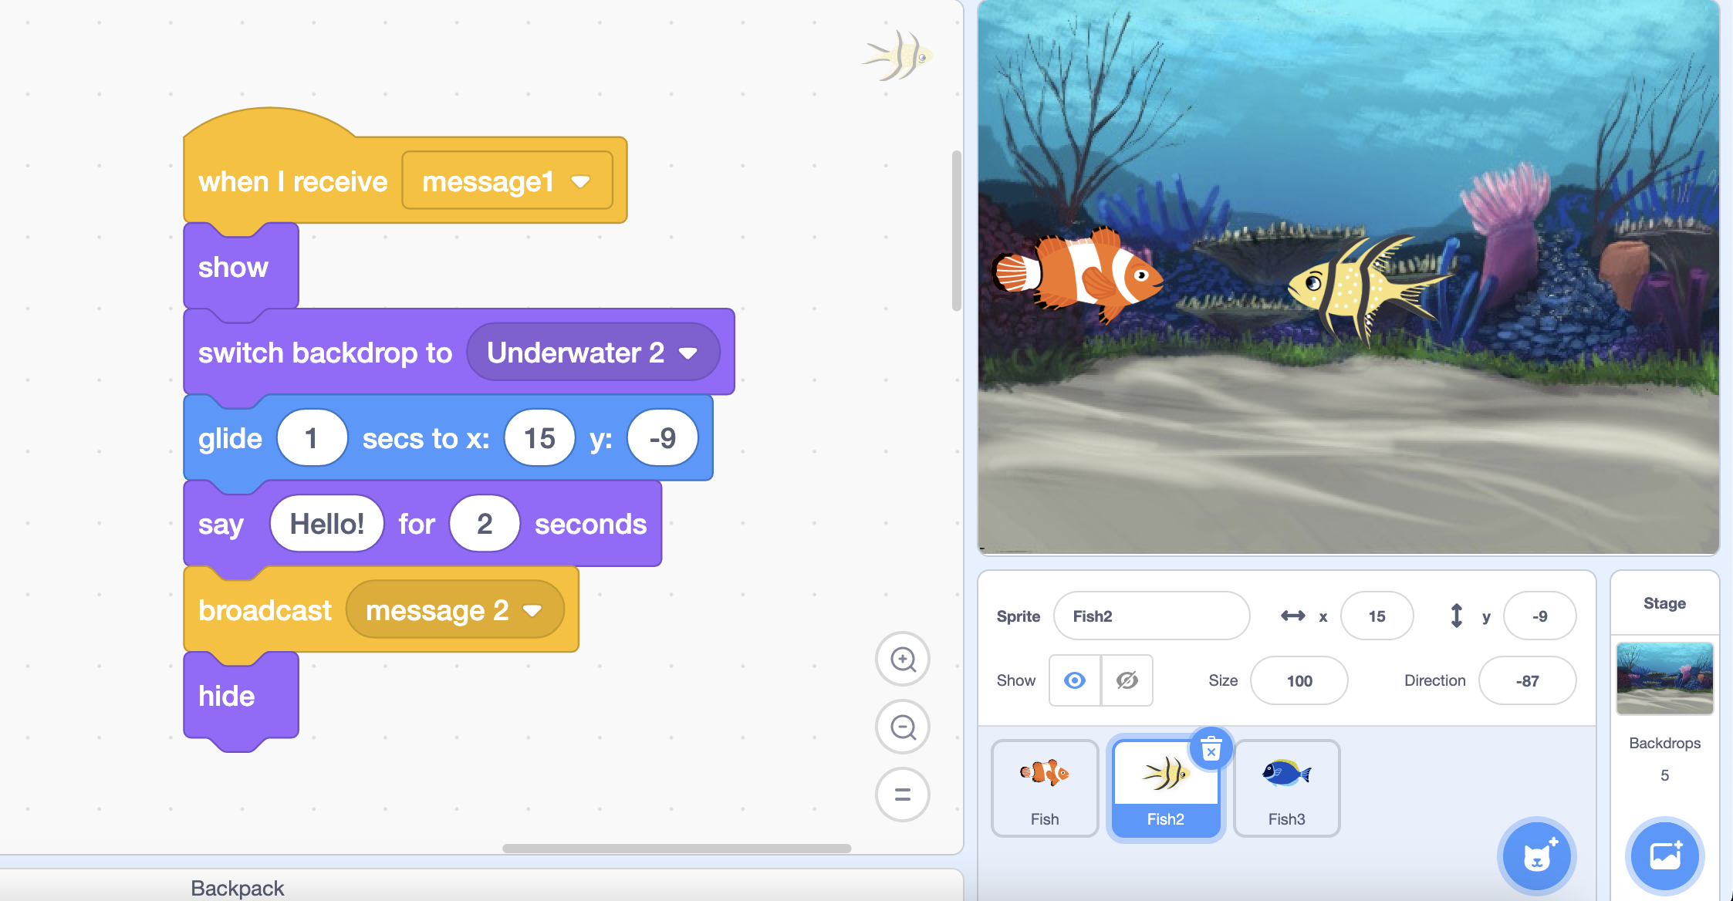Edit the glide duration value of 1
The image size is (1733, 901).
[312, 437]
